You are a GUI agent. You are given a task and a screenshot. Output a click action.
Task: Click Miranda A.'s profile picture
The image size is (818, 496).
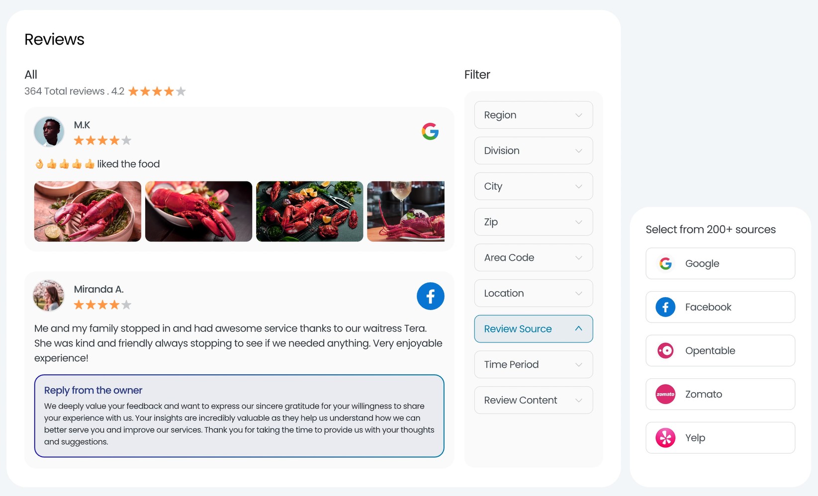click(49, 296)
